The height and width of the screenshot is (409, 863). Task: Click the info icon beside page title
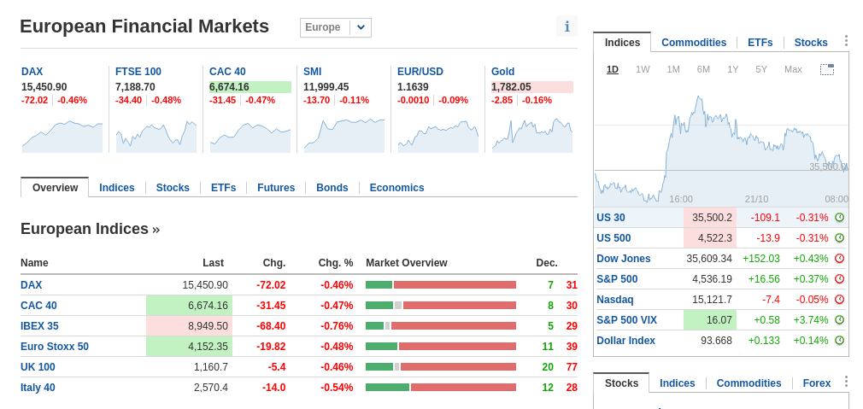click(567, 26)
